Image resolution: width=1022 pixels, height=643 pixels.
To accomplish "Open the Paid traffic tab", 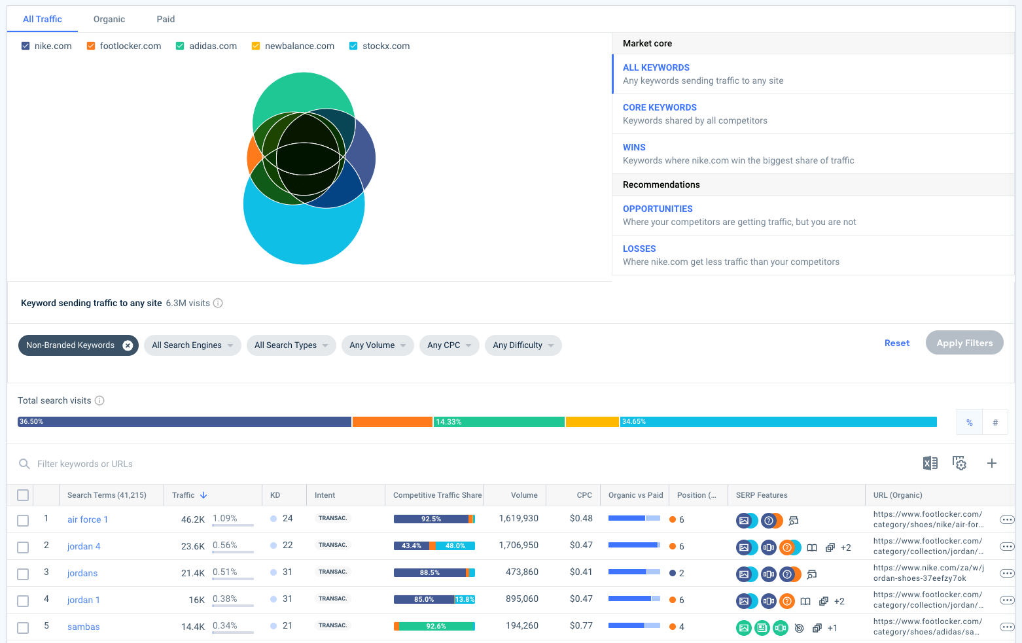I will pyautogui.click(x=166, y=19).
